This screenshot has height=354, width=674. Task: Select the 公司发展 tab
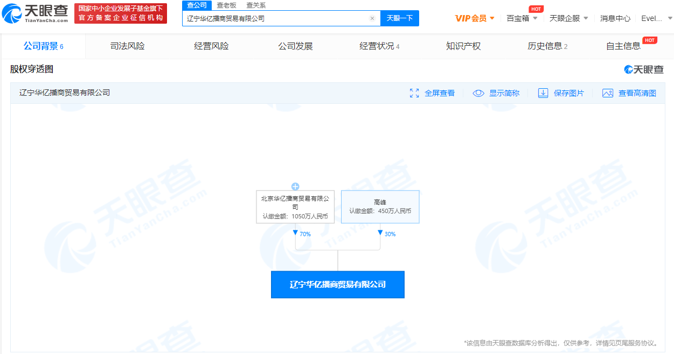(295, 46)
